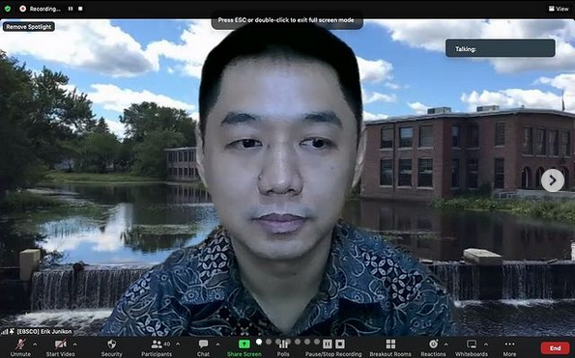
Task: Open Reactions
Action: 433,347
